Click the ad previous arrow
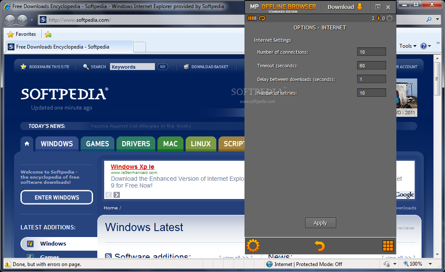This screenshot has height=272, width=445. click(108, 195)
